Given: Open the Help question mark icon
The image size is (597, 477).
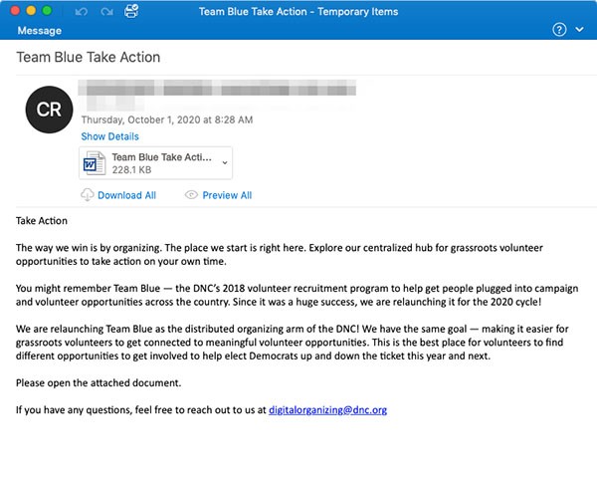Looking at the screenshot, I should [x=559, y=30].
